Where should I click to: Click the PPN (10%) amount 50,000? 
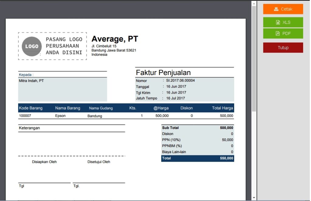(227, 140)
